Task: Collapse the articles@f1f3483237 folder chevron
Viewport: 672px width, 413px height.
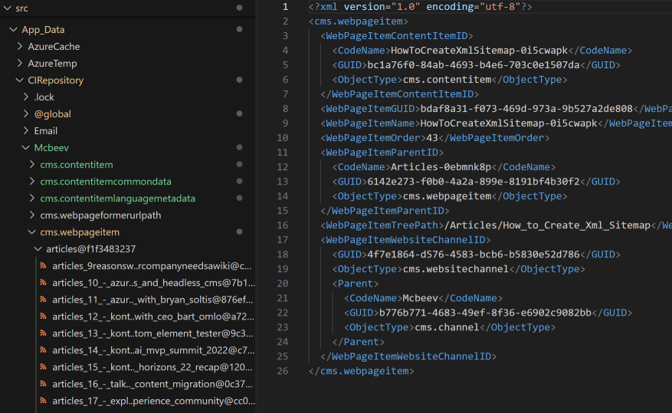Action: click(38, 249)
